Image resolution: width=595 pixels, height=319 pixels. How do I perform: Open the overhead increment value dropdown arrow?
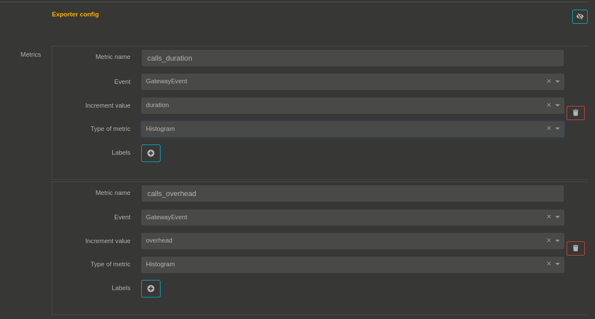(558, 241)
